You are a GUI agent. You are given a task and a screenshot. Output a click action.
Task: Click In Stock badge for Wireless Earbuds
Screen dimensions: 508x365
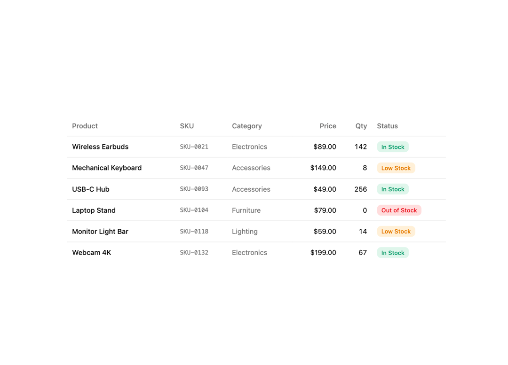coord(393,147)
